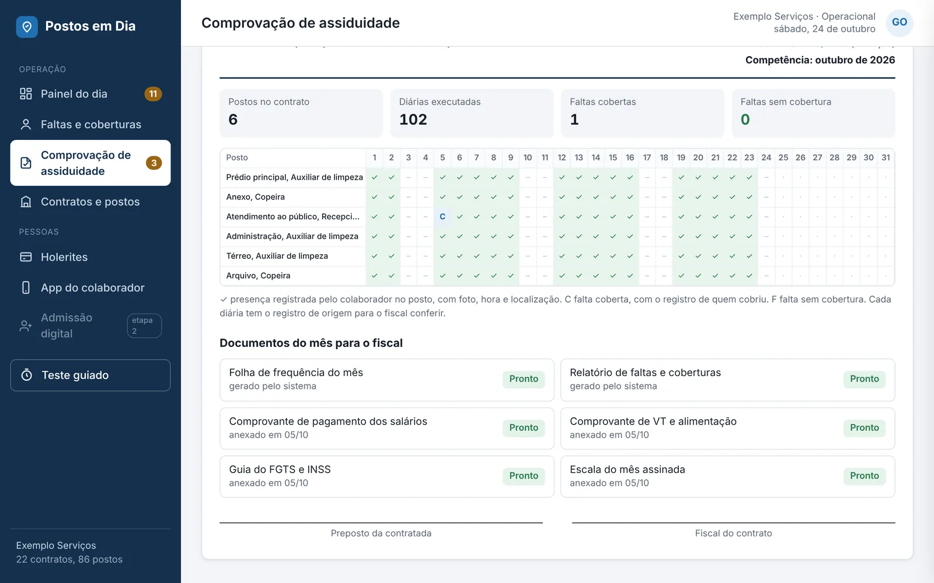The image size is (934, 583).
Task: Click the Postos em Dia logo icon
Action: 27,27
